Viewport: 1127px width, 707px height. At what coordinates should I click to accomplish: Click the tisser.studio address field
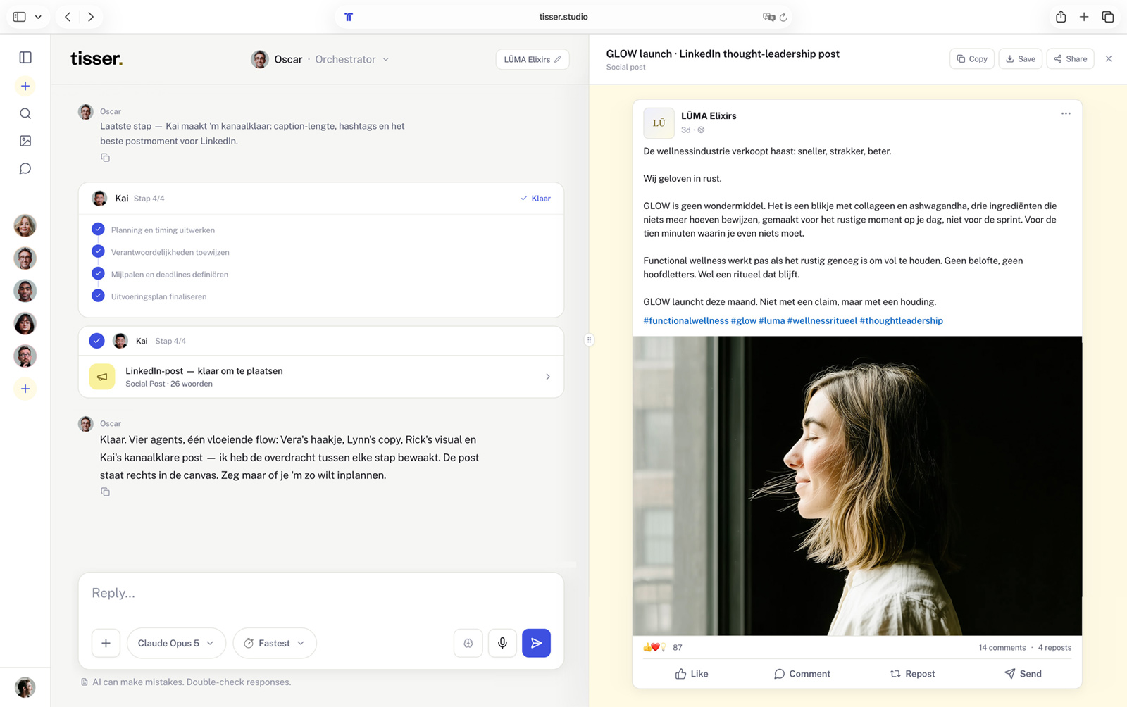pos(563,17)
